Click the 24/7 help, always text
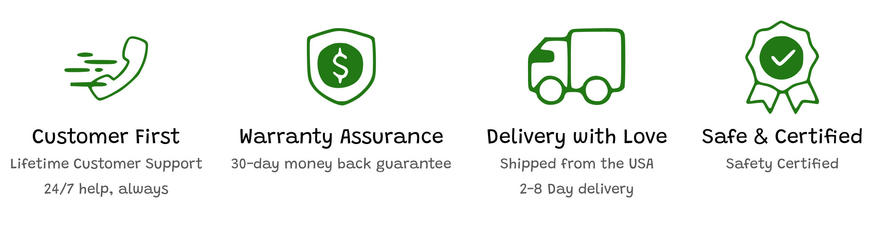Image resolution: width=871 pixels, height=228 pixels. pos(106,189)
